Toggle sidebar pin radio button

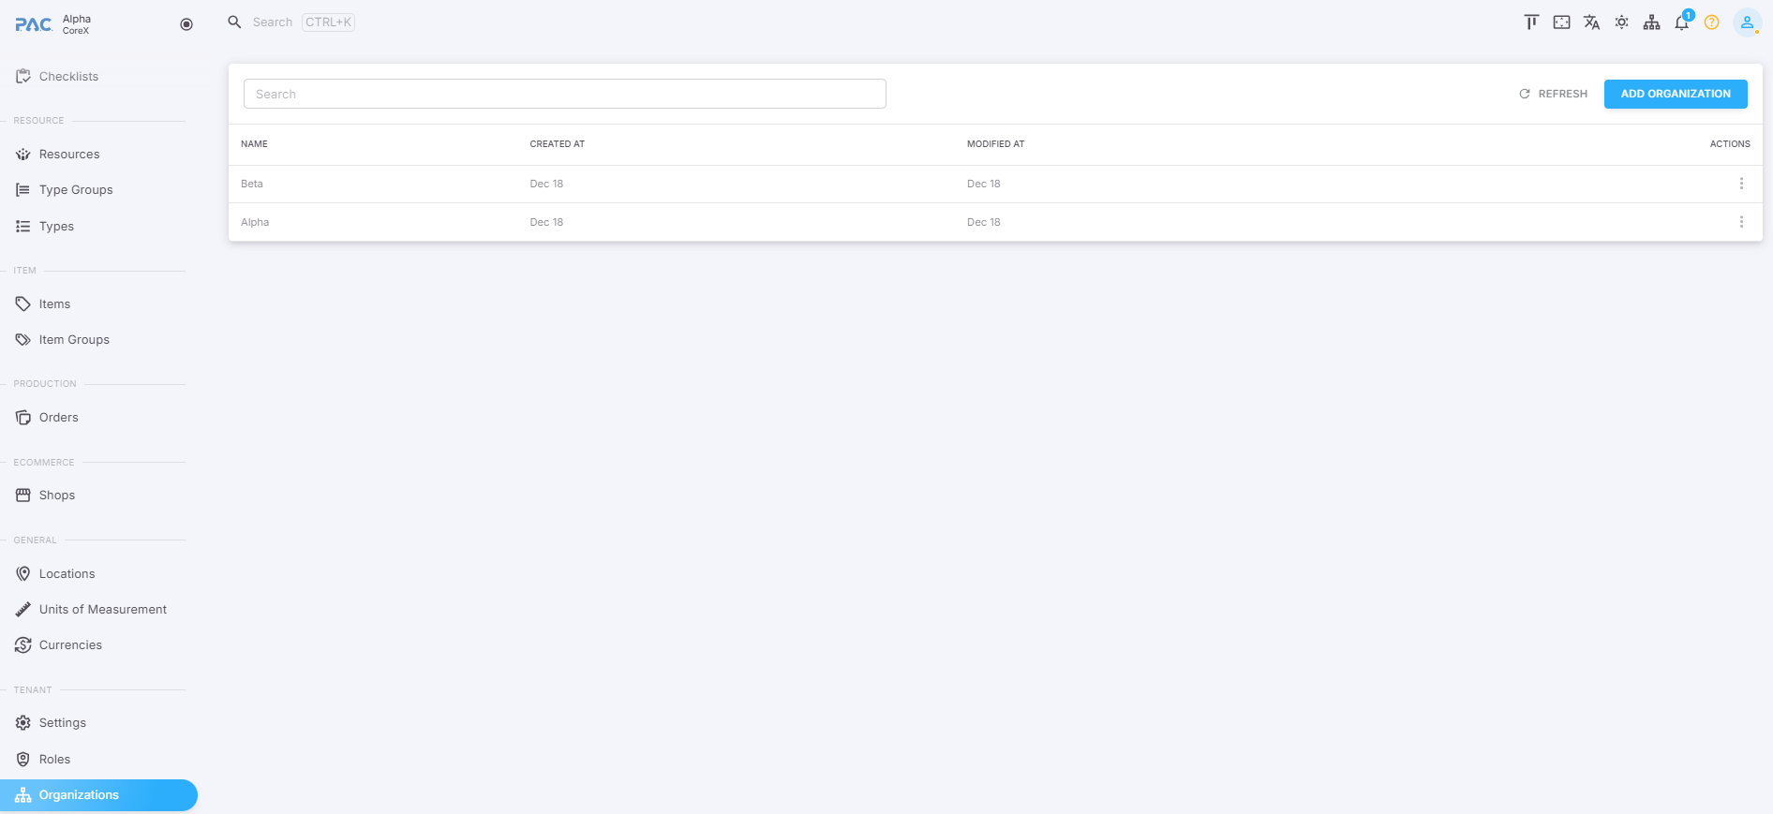(186, 24)
